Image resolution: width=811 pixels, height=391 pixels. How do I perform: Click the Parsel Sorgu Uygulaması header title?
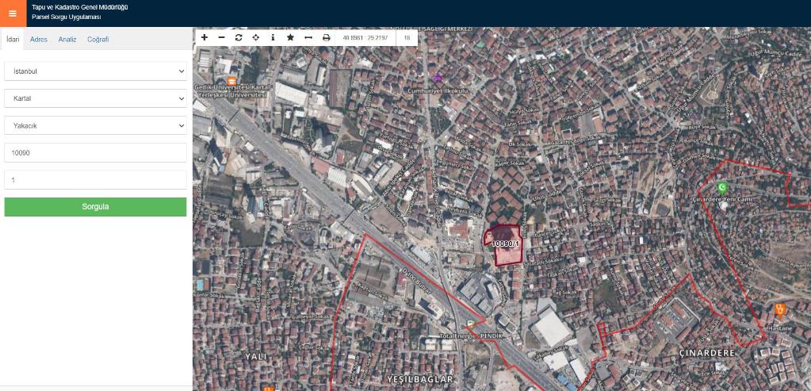click(x=67, y=17)
